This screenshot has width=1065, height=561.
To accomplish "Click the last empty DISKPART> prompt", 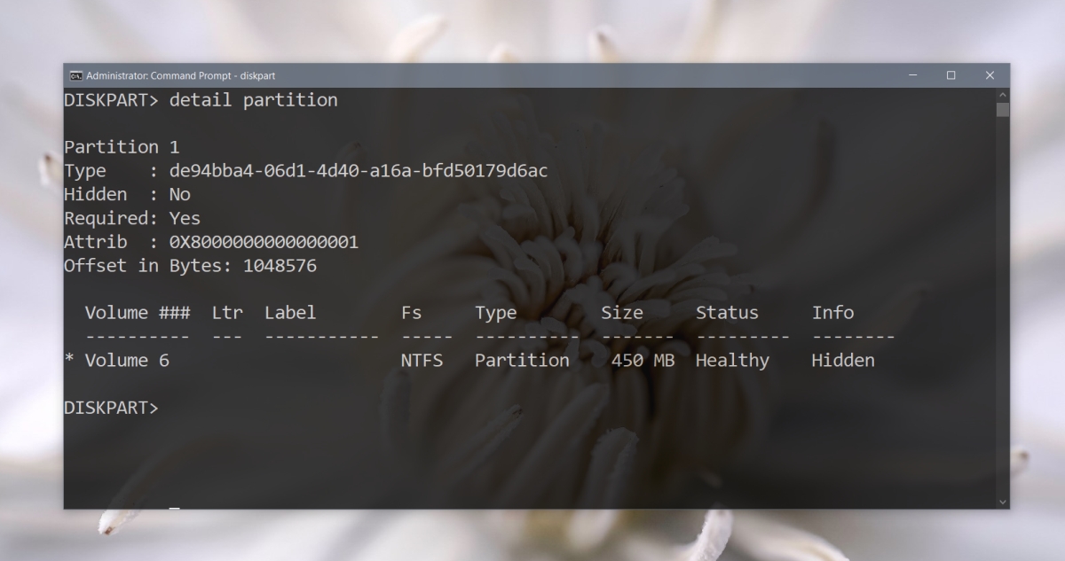I will pyautogui.click(x=111, y=408).
